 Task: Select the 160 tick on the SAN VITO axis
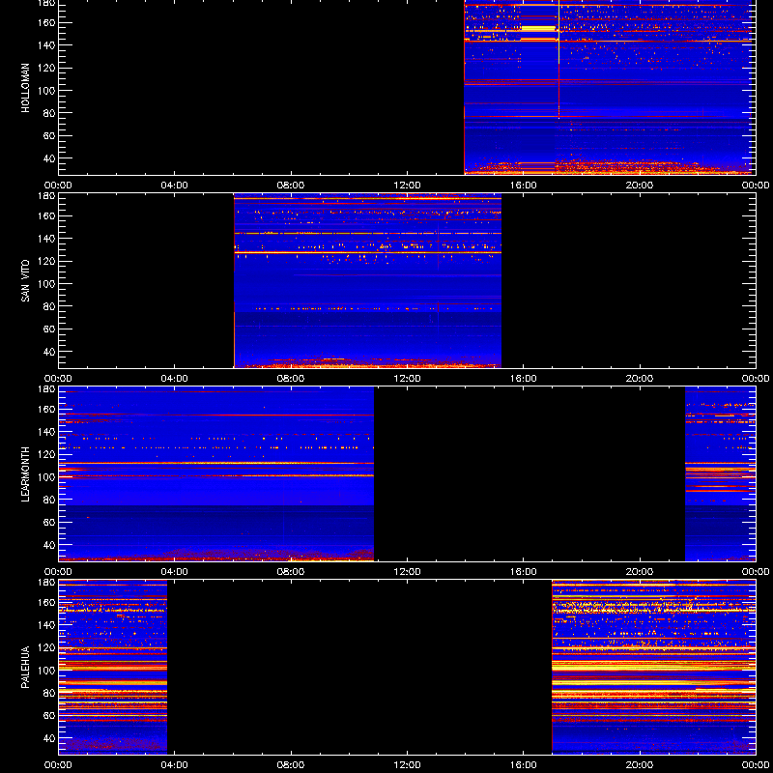click(x=47, y=215)
